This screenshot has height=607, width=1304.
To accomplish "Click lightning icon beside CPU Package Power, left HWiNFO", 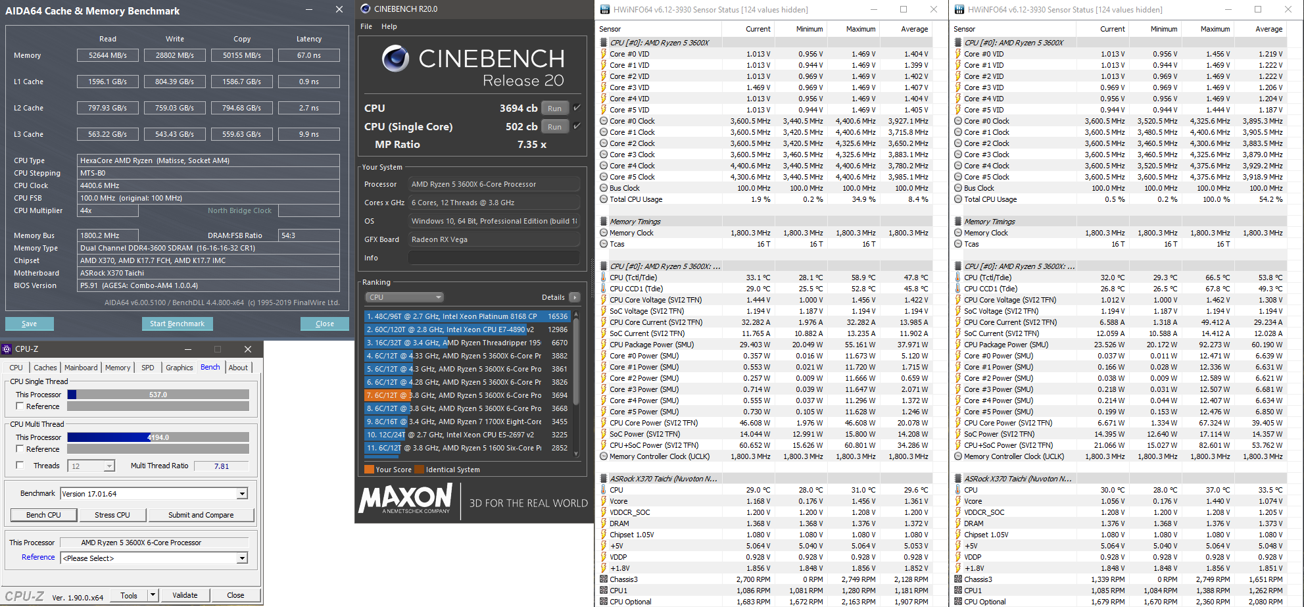I will pos(604,345).
